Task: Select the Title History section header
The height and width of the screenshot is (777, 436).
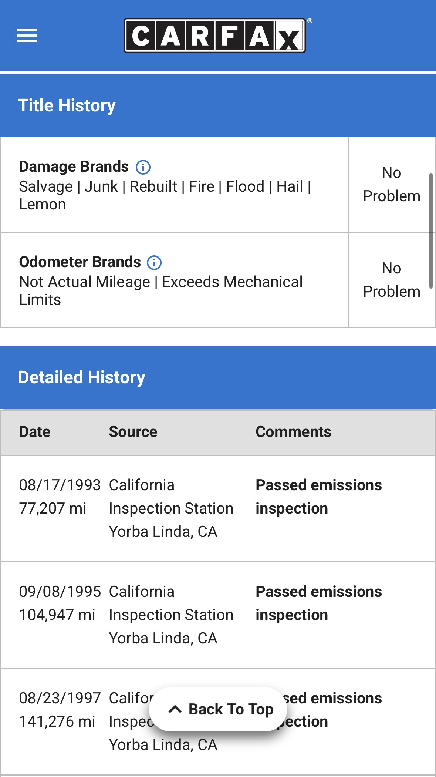Action: tap(67, 105)
